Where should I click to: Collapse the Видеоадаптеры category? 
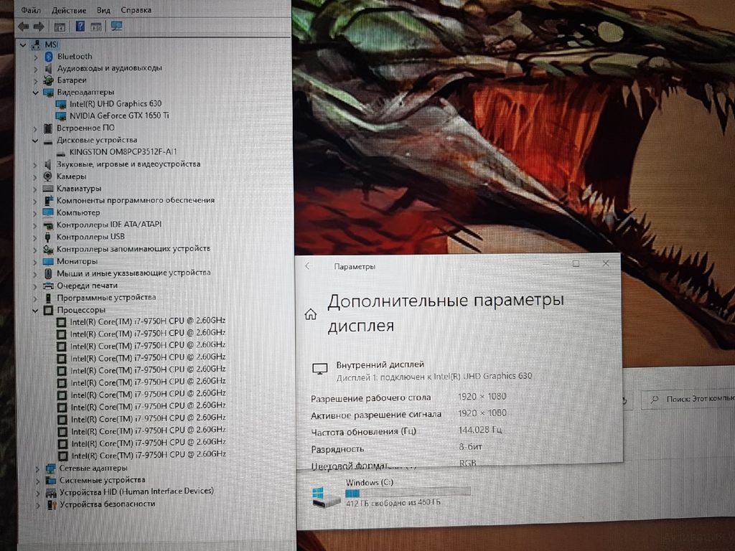[x=35, y=93]
